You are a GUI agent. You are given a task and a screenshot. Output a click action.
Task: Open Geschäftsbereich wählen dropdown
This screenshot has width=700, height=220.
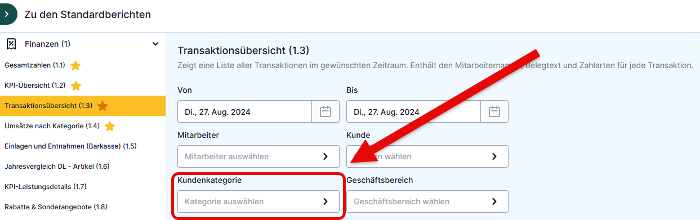tap(427, 201)
